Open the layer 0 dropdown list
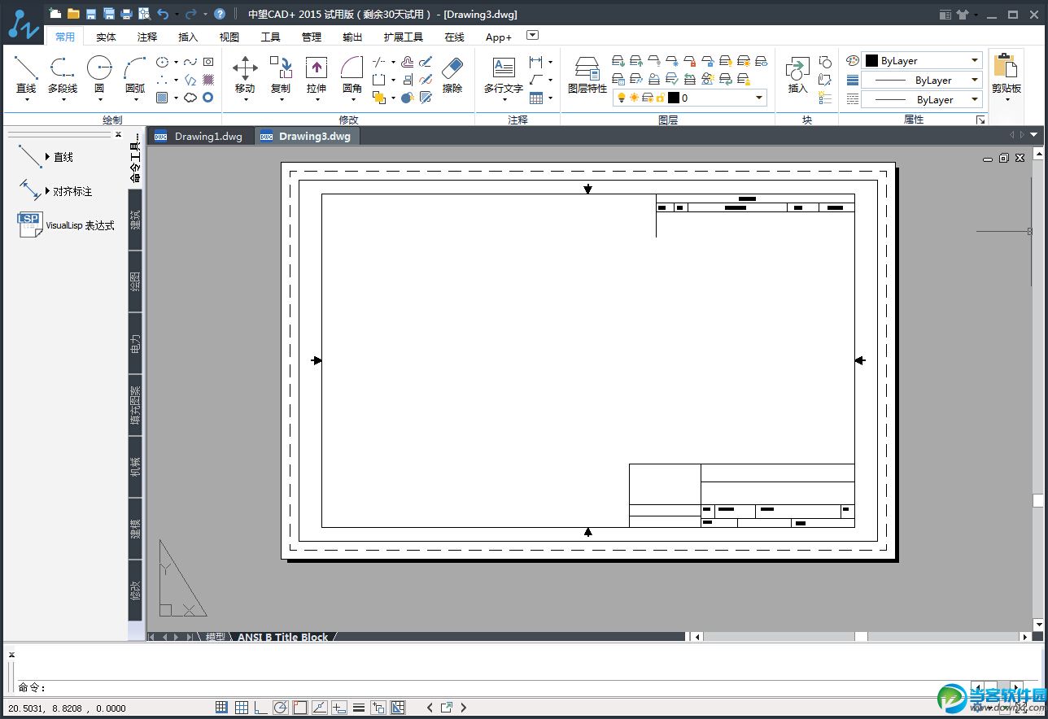This screenshot has width=1048, height=719. click(759, 98)
